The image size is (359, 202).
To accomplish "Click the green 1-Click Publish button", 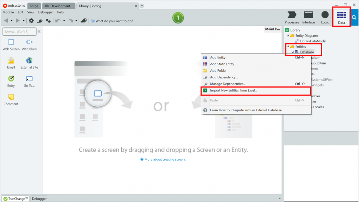I will pos(178,18).
